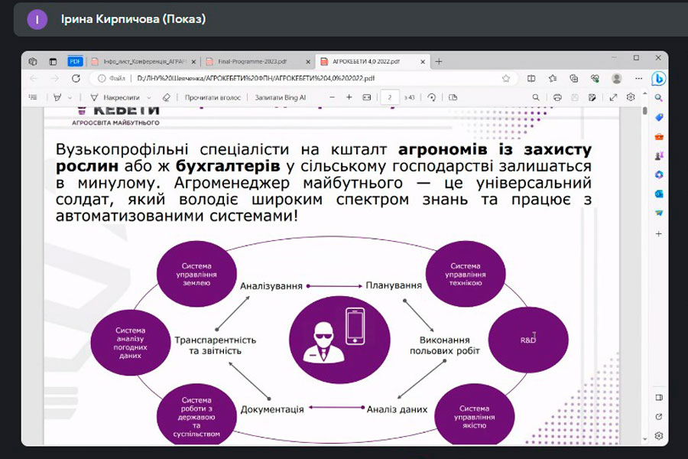
Task: Reload the current page
Action: pyautogui.click(x=76, y=78)
